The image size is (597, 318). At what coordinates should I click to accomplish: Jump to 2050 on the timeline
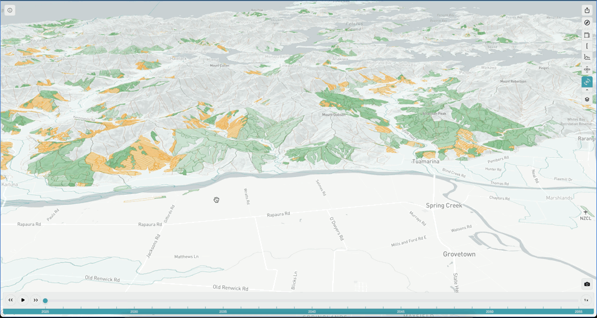click(x=489, y=311)
